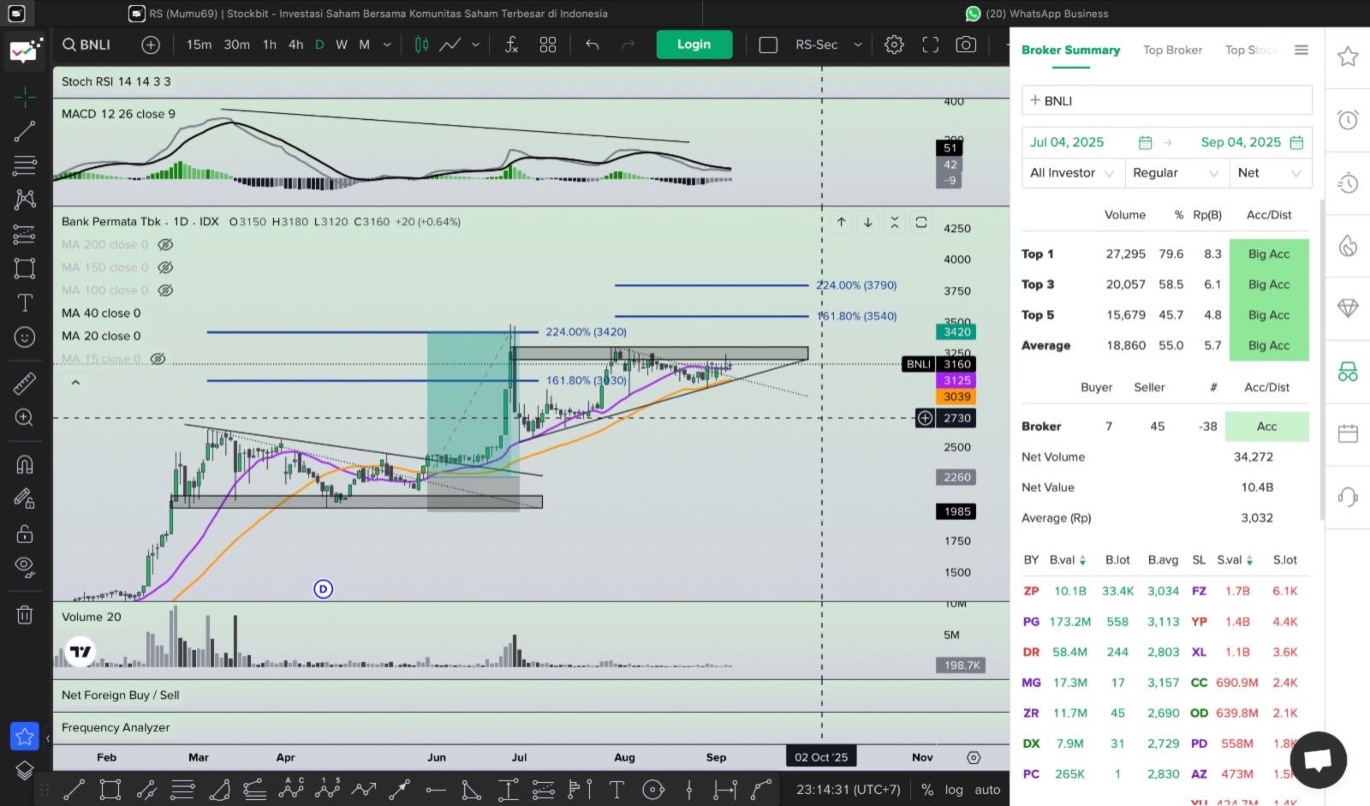This screenshot has width=1370, height=806.
Task: Open timezone 23:14:31 (UTC+7) settings
Action: point(849,790)
